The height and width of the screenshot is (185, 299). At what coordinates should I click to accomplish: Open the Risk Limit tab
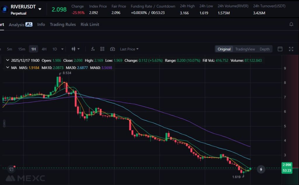tap(90, 25)
